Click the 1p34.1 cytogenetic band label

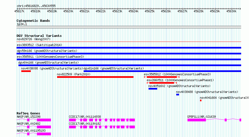click(22, 24)
